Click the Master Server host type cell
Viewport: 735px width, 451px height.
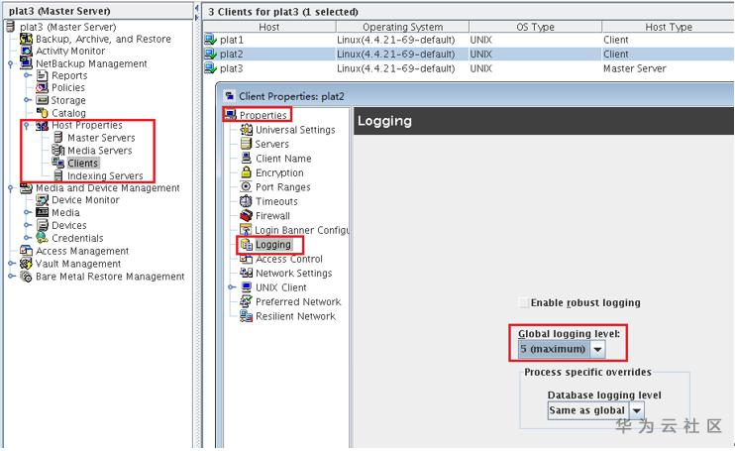click(634, 68)
